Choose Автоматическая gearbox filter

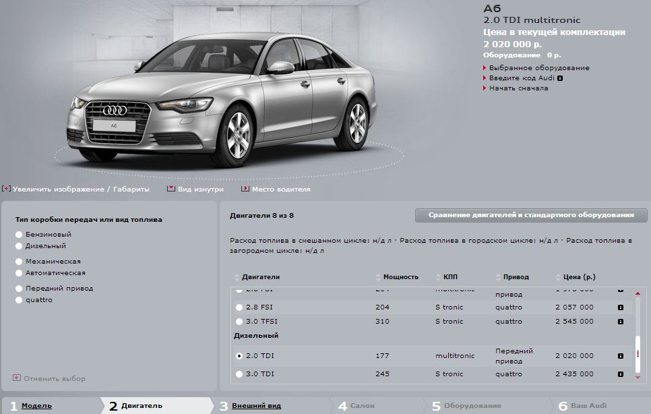pos(19,273)
